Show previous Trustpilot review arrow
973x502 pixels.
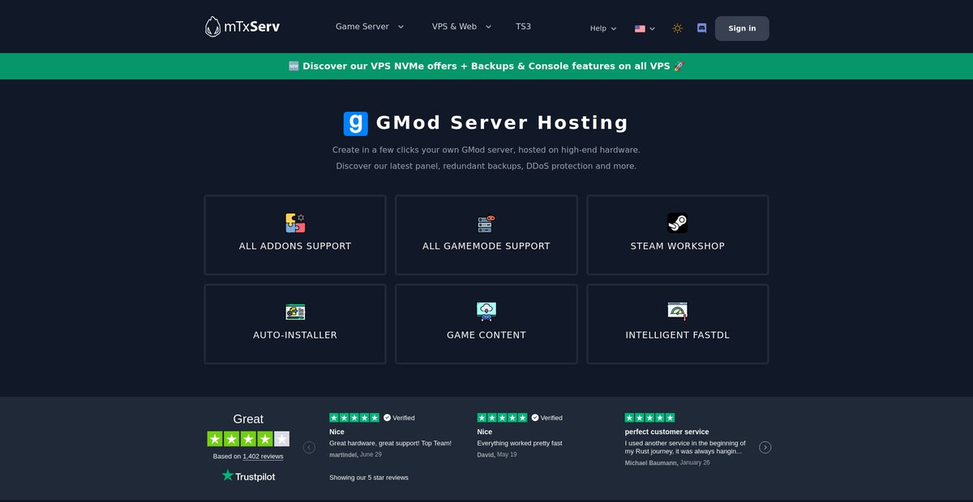(x=309, y=447)
